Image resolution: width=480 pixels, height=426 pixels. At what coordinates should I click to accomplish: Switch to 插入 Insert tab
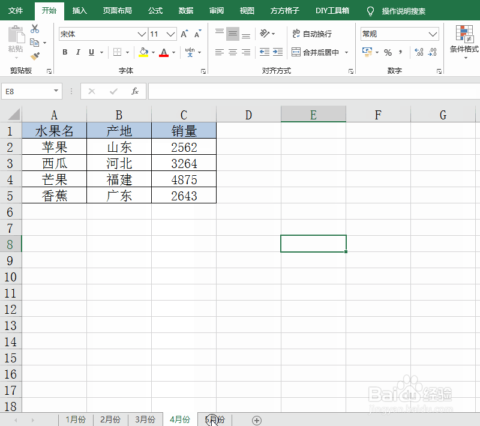point(80,11)
